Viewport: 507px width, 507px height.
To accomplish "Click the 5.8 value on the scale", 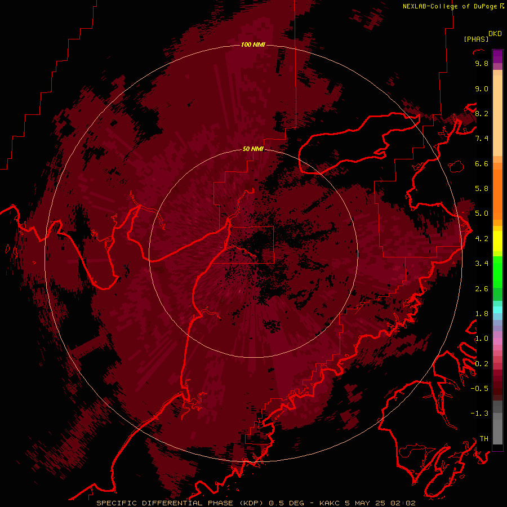I will pyautogui.click(x=482, y=189).
